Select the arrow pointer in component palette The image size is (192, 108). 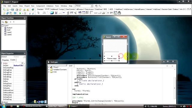tap(38, 13)
